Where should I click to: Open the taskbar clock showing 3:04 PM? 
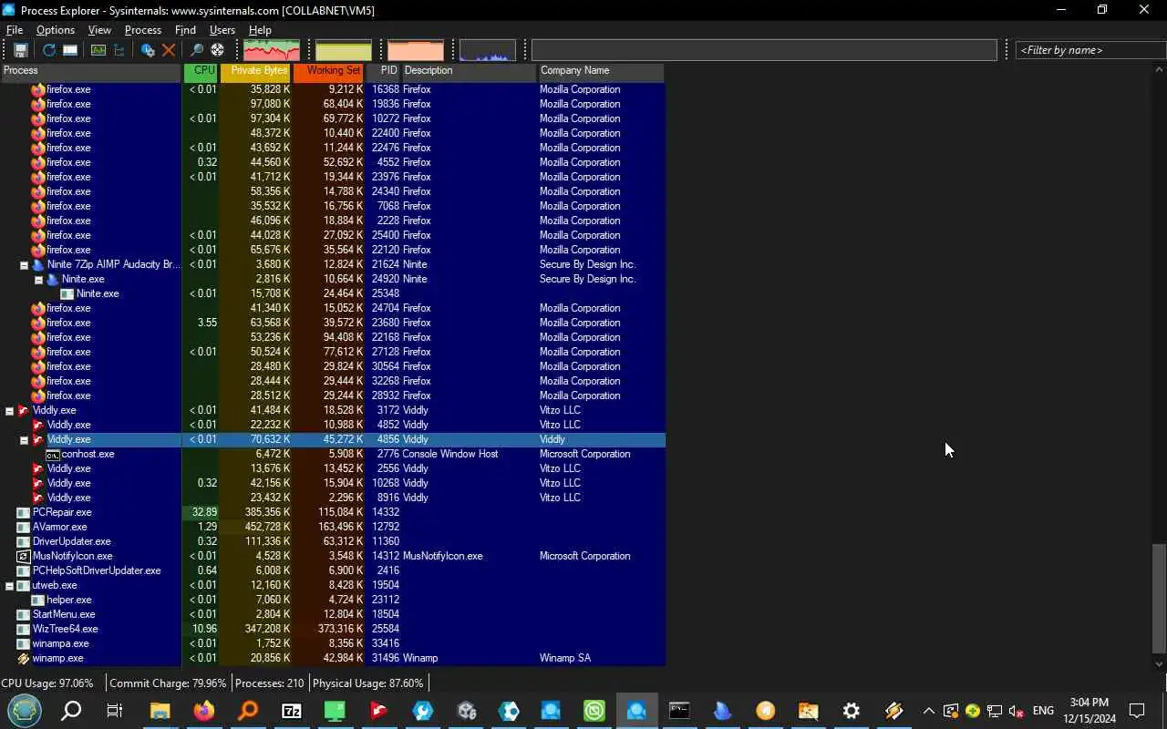click(1090, 711)
